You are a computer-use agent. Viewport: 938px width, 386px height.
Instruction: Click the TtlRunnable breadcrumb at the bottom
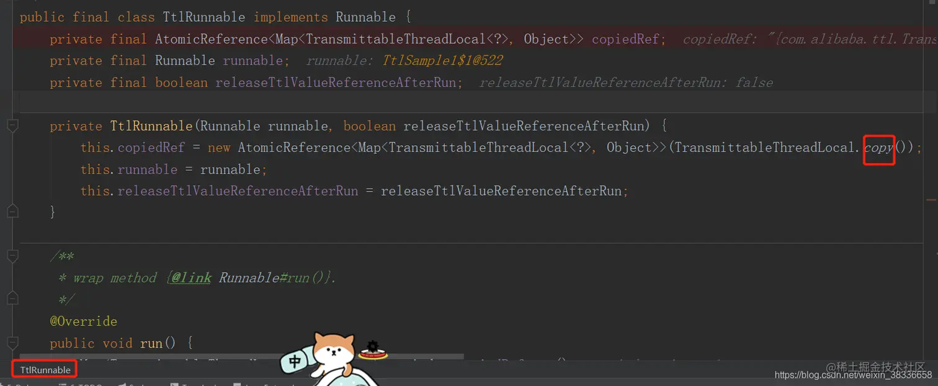pyautogui.click(x=45, y=370)
